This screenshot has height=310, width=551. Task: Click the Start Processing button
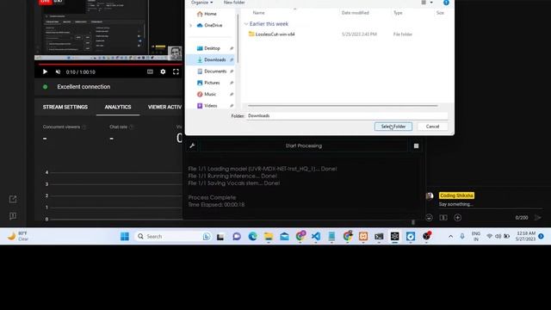tap(304, 146)
